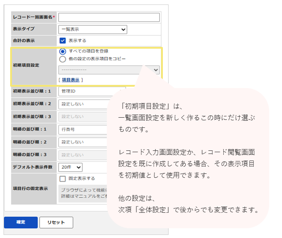Click the リセット button
282x238 pixels.
(56, 223)
